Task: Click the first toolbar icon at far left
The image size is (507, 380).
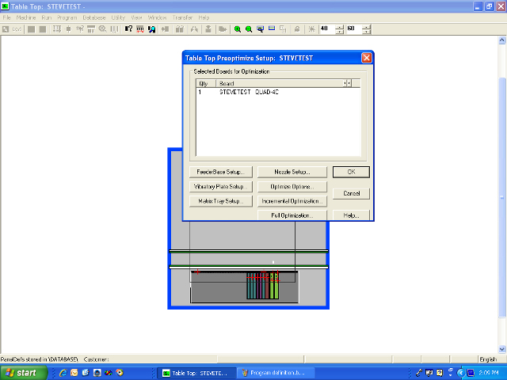Action: (x=6, y=29)
